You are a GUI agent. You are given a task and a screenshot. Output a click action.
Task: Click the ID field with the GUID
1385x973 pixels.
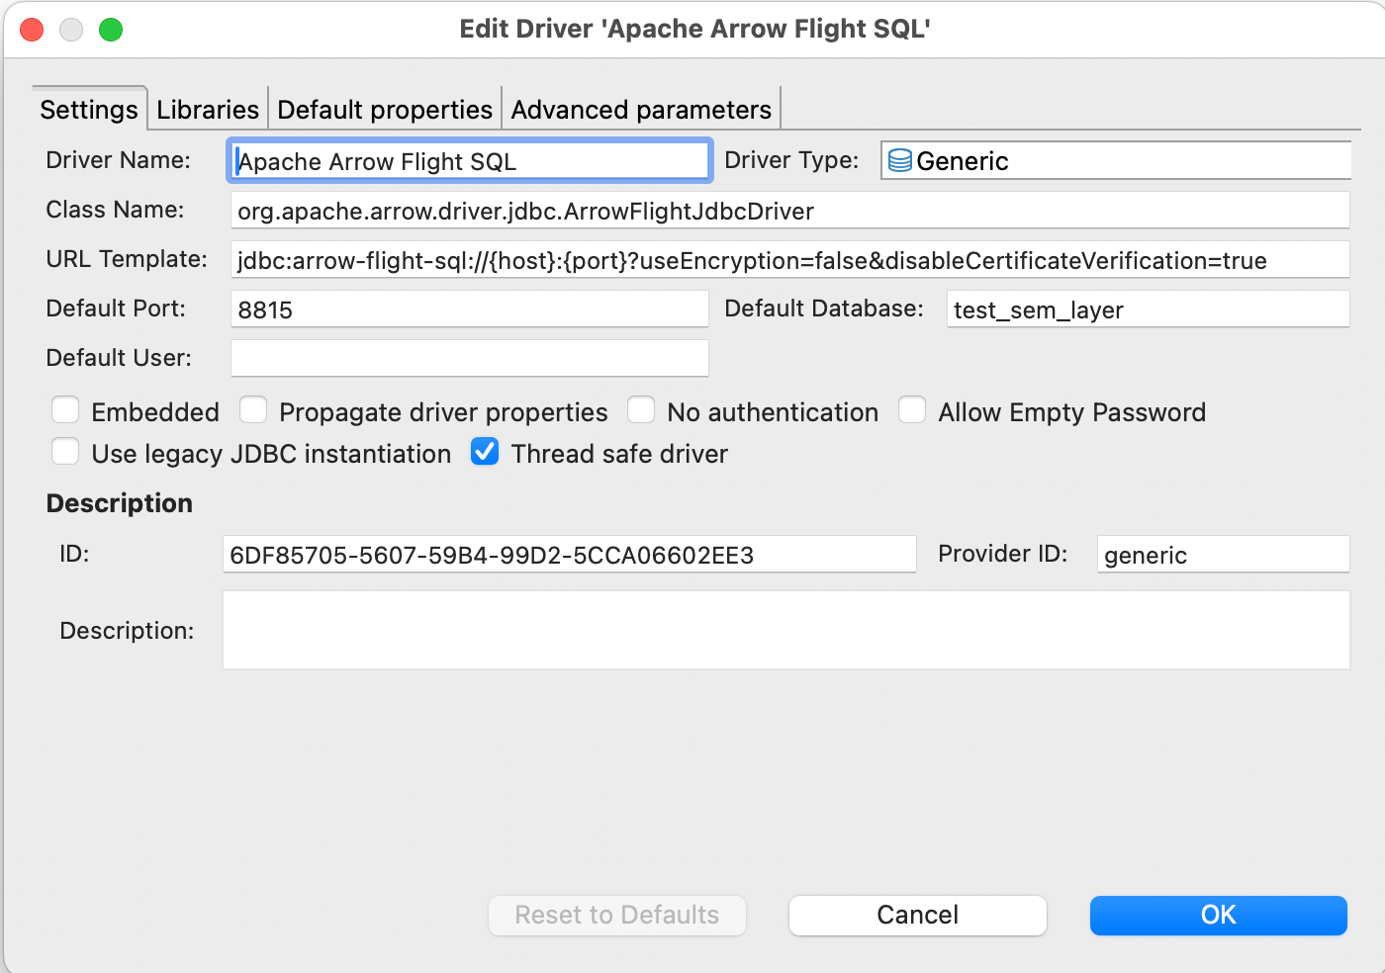click(x=570, y=554)
